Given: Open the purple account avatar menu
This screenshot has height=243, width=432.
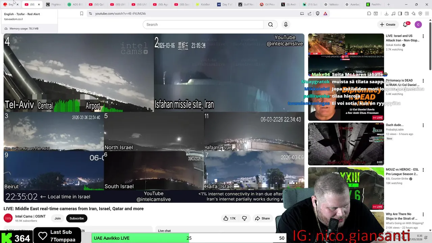Looking at the screenshot, I should click(418, 24).
